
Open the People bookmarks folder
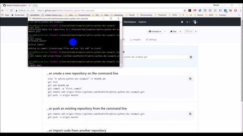pos(130,15)
